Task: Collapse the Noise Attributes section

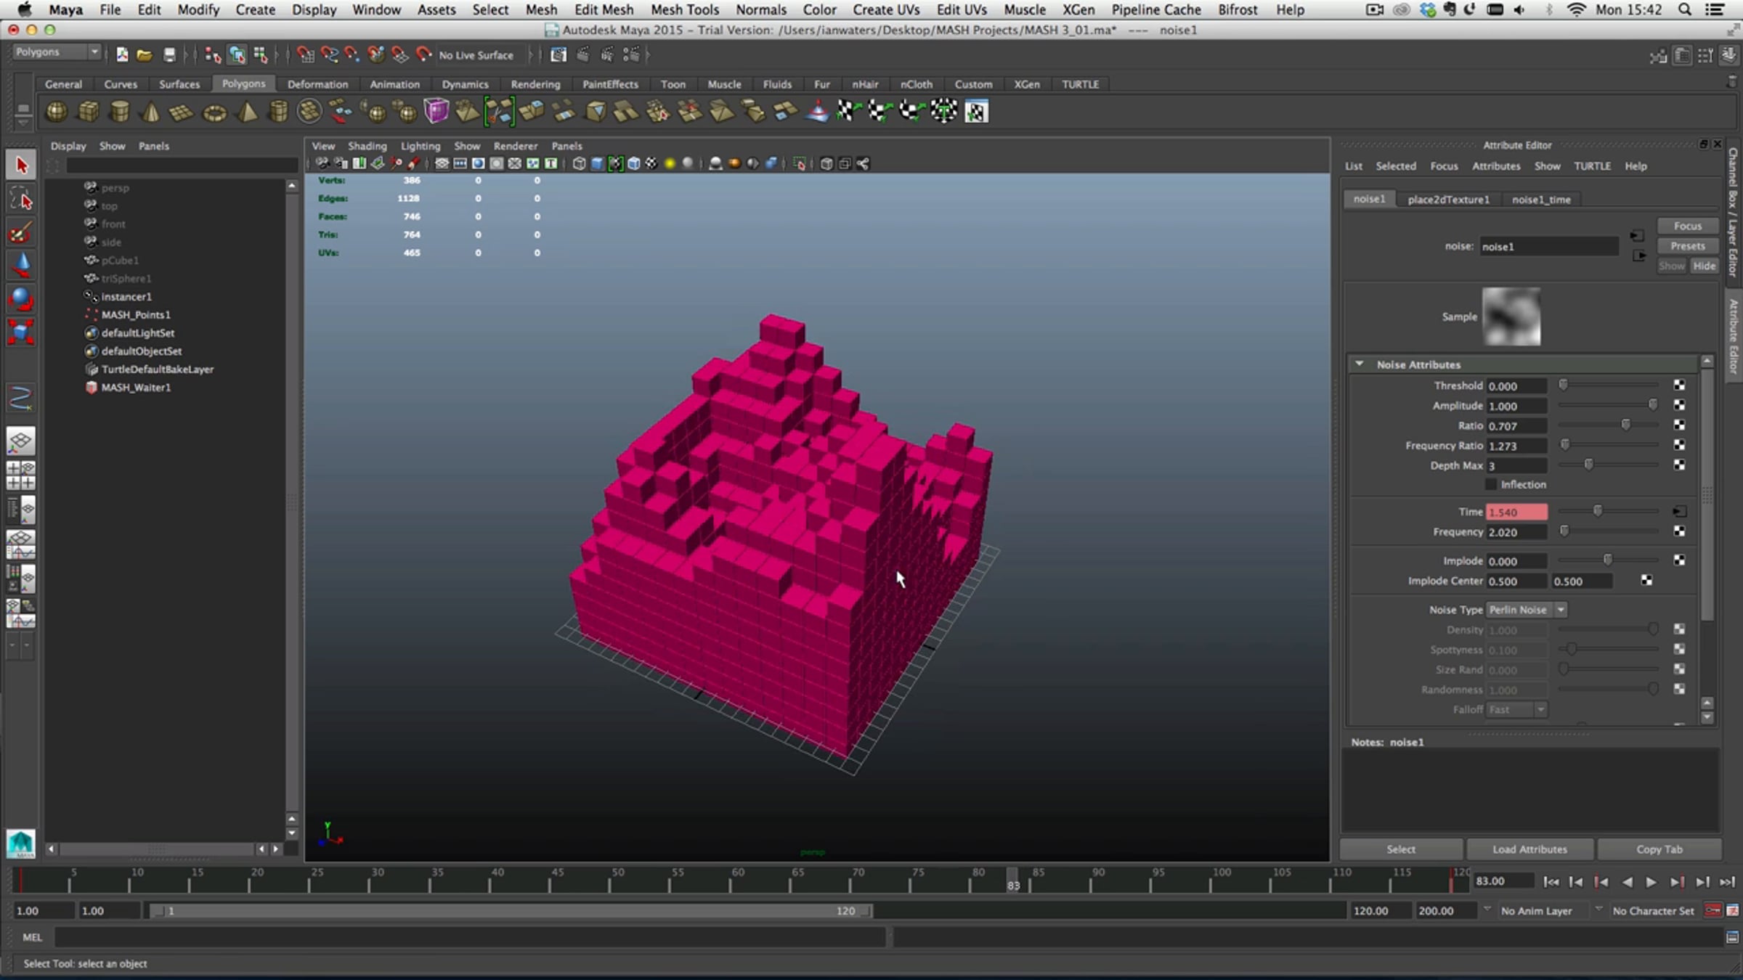Action: pyautogui.click(x=1359, y=364)
